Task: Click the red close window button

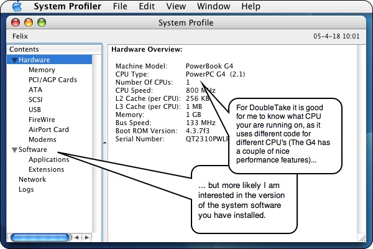Action: [16, 22]
